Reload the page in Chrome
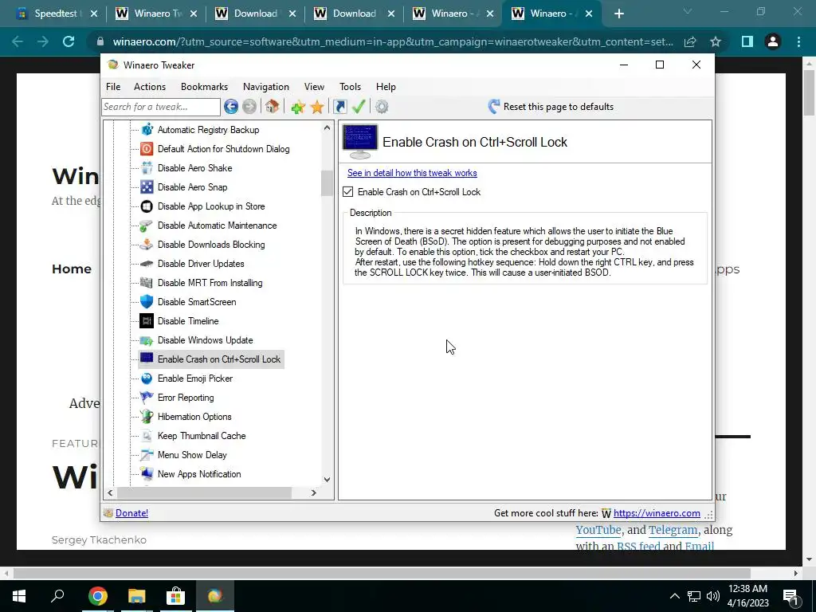816x612 pixels. pos(69,41)
